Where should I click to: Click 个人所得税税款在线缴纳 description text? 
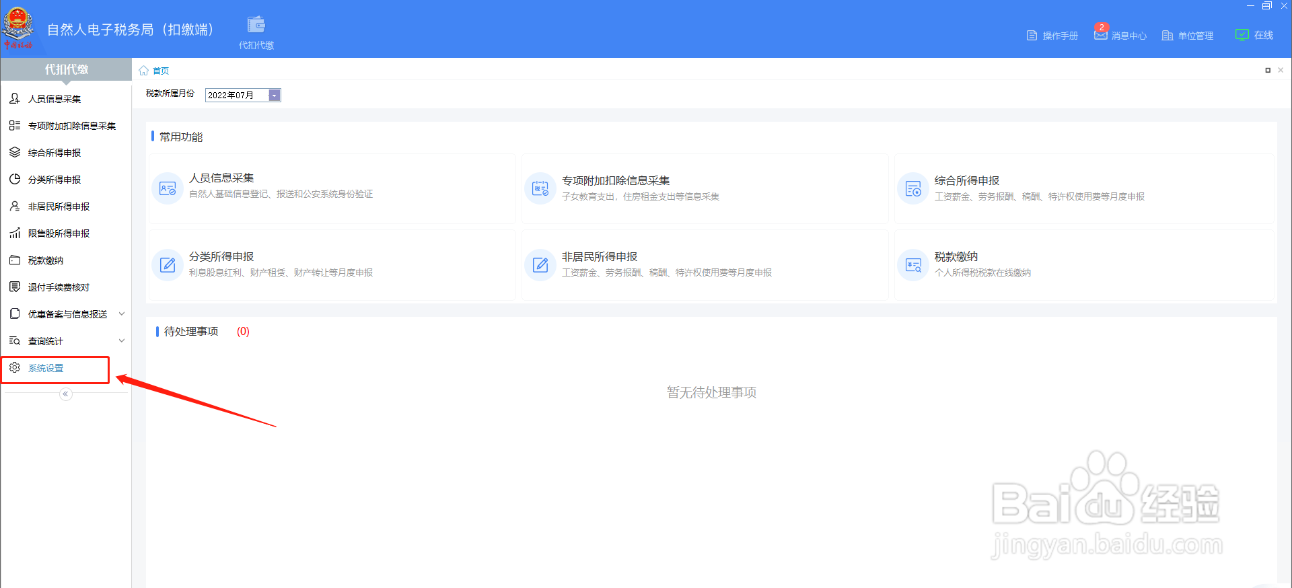(982, 273)
